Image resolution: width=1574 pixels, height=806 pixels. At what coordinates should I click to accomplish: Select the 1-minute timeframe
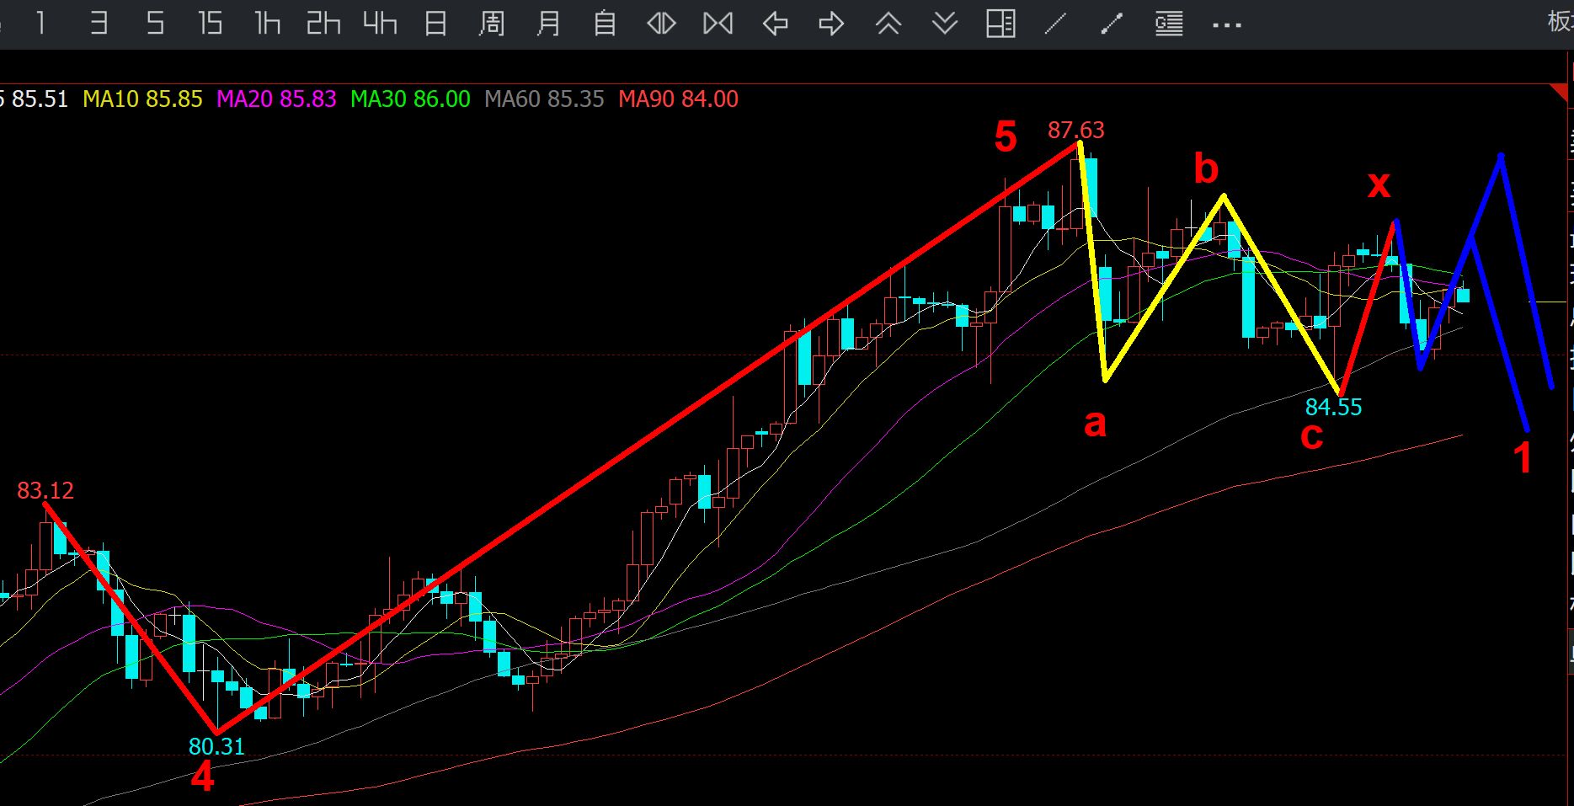coord(41,24)
